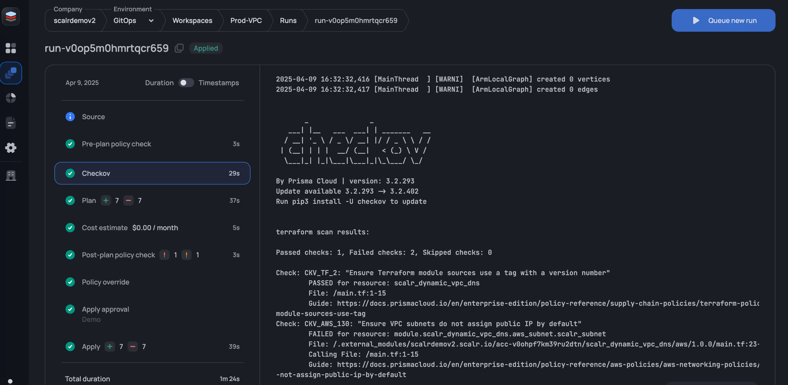The width and height of the screenshot is (788, 385).
Task: Click the Plan deletions minus icon
Action: coord(129,200)
